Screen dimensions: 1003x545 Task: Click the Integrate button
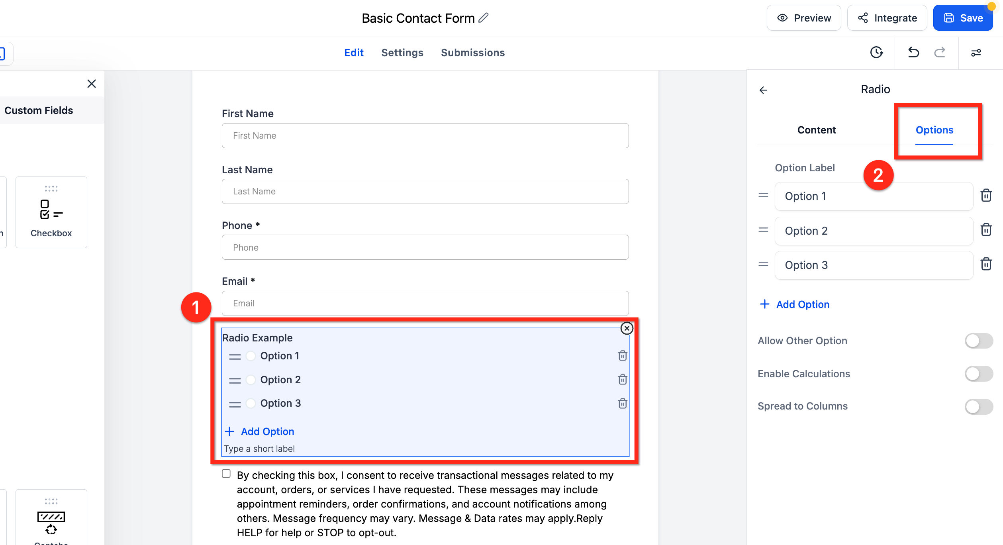[x=887, y=18]
